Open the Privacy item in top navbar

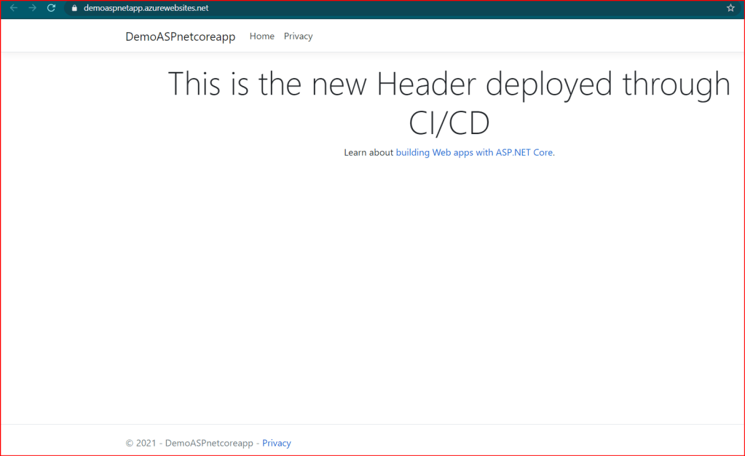tap(298, 36)
